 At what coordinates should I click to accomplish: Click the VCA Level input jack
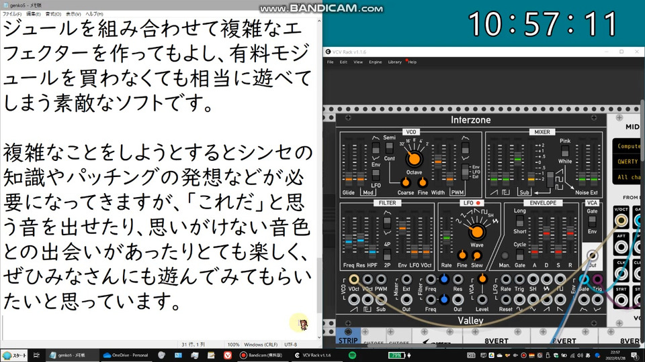pos(482,300)
